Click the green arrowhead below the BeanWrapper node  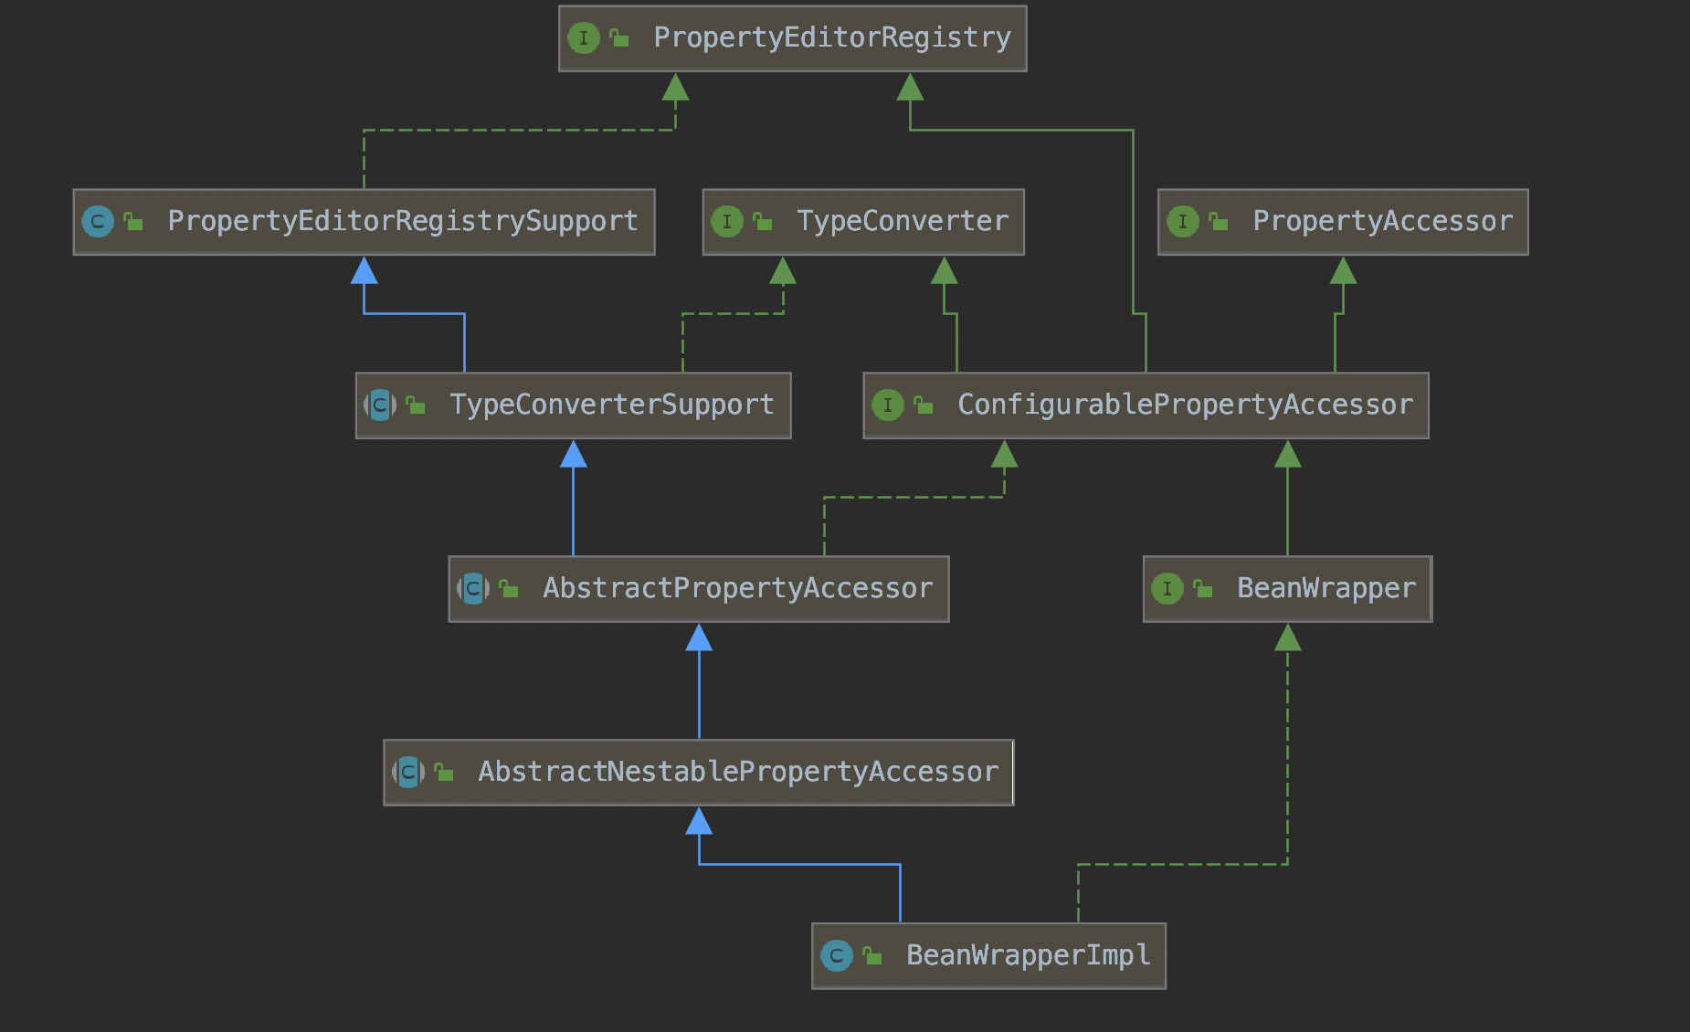(x=1287, y=638)
